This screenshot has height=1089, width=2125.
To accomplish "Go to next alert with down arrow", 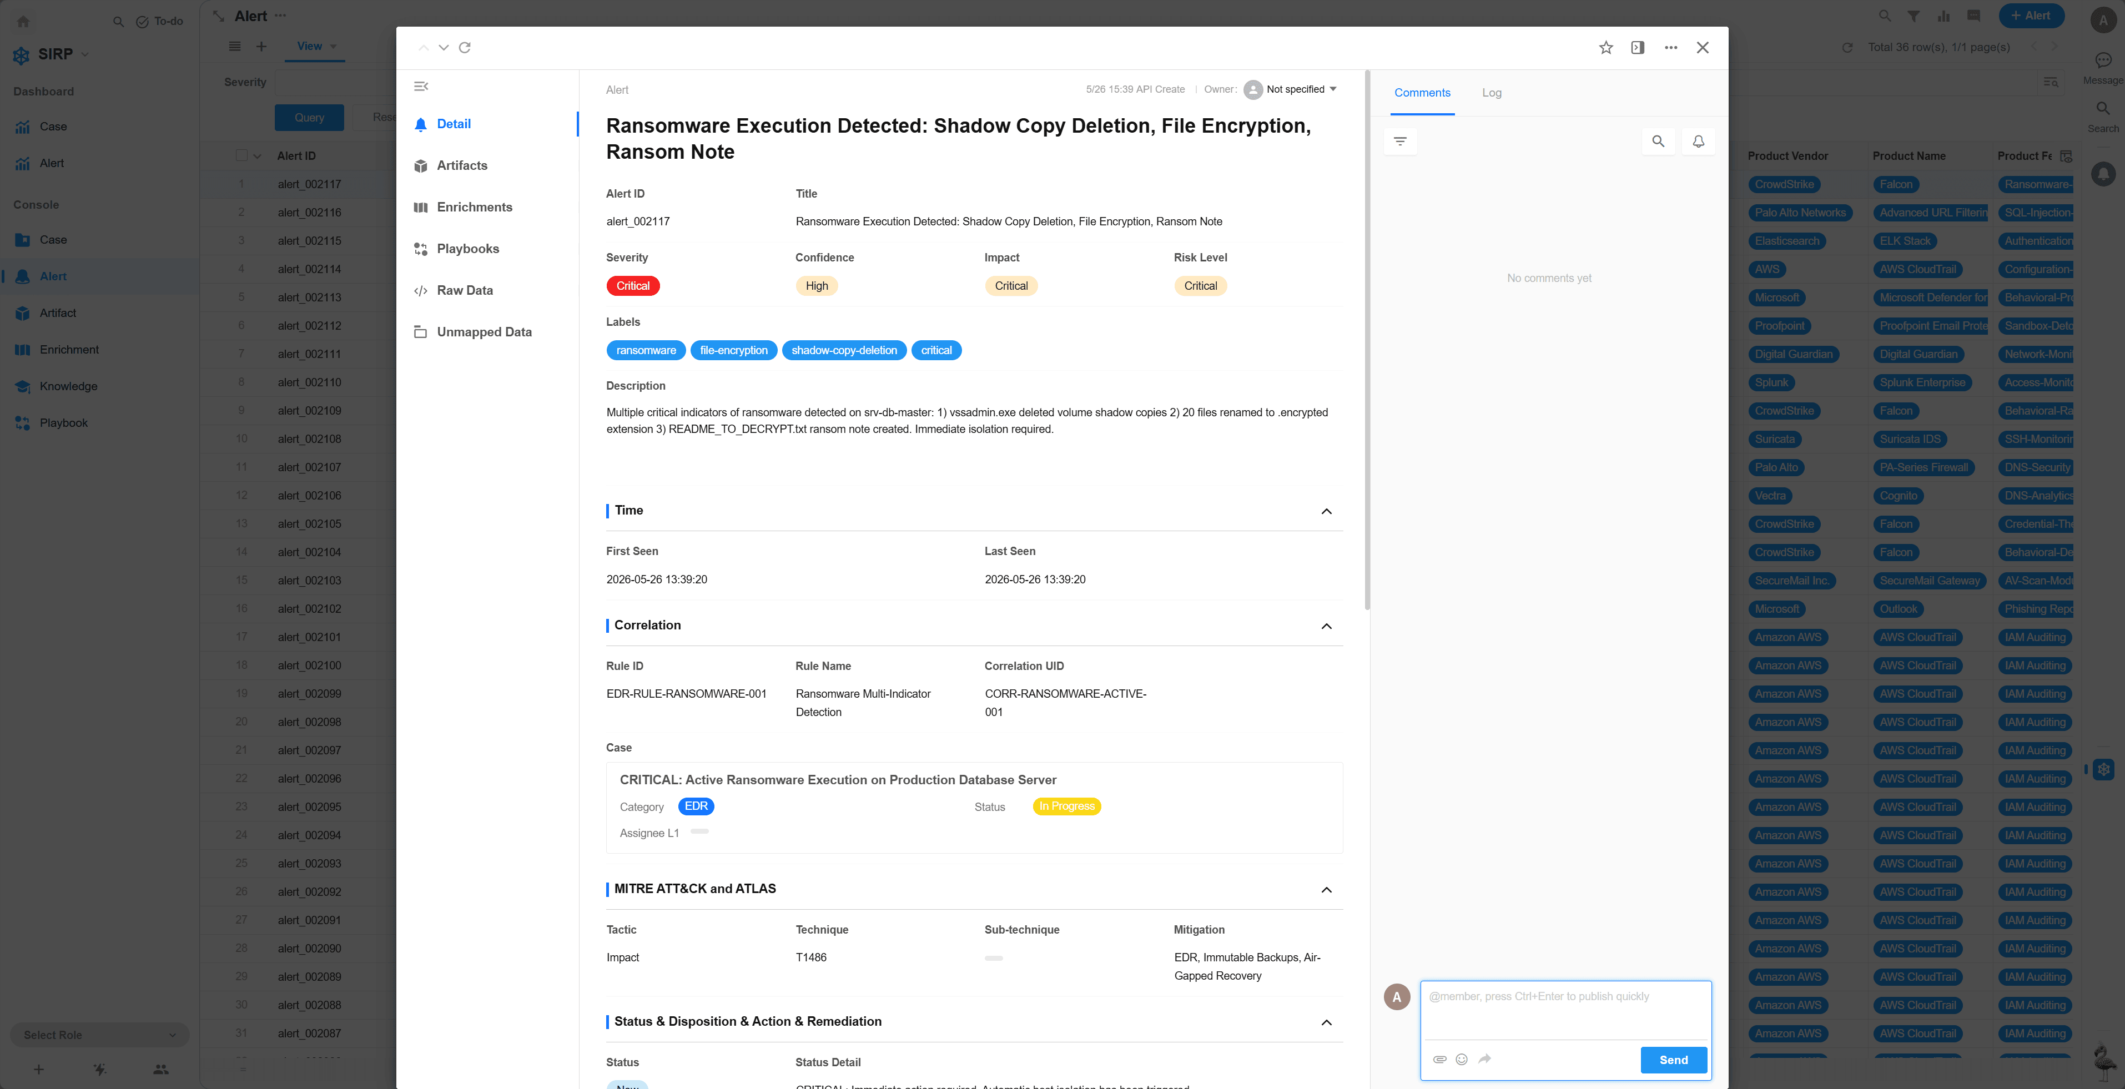I will point(444,48).
